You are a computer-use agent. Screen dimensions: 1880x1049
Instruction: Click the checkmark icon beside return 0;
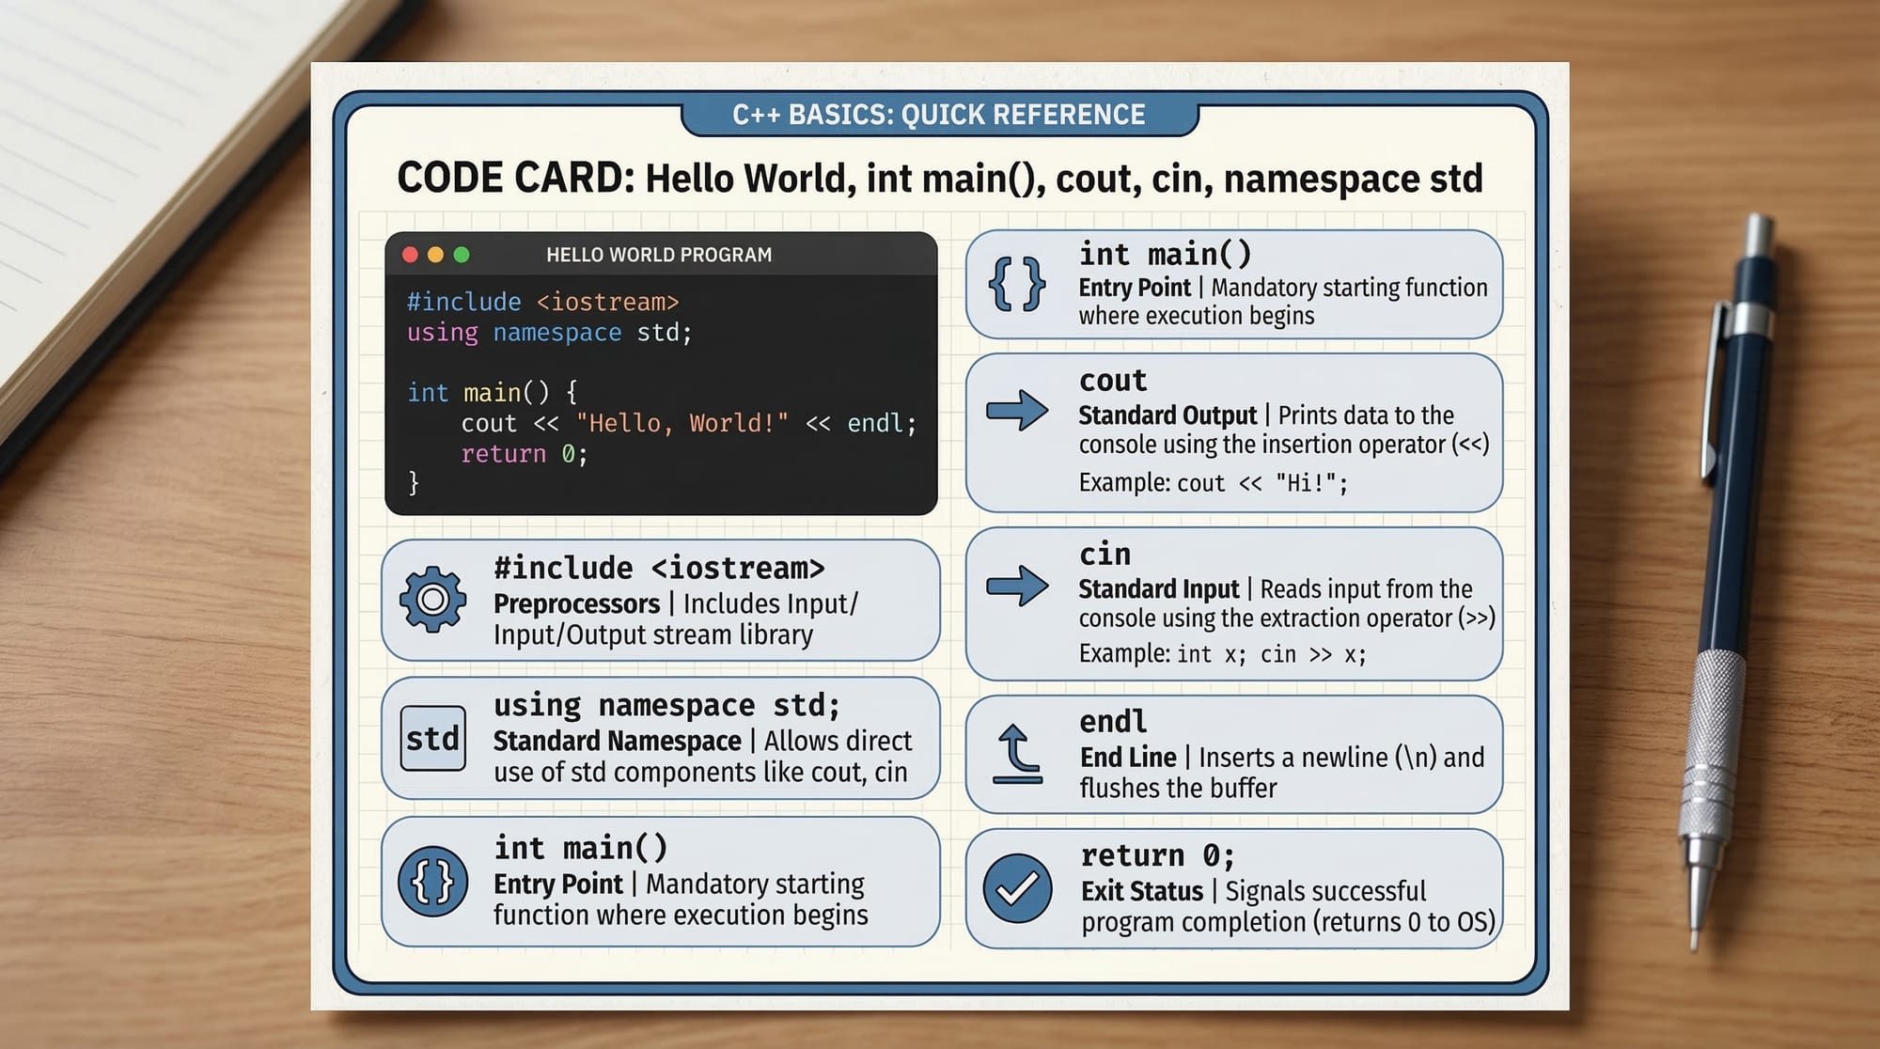tap(1017, 888)
